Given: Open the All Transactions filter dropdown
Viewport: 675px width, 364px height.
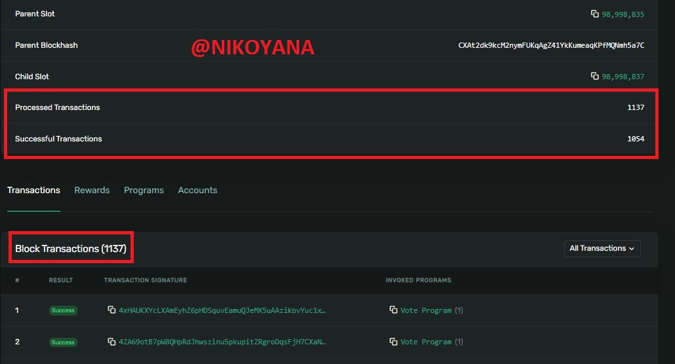Looking at the screenshot, I should (x=602, y=248).
